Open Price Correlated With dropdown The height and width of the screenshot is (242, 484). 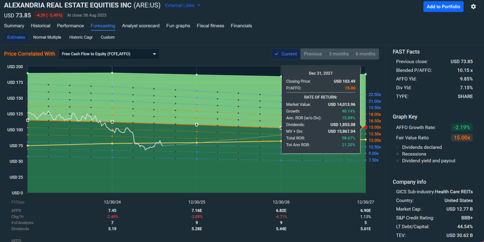pyautogui.click(x=109, y=54)
